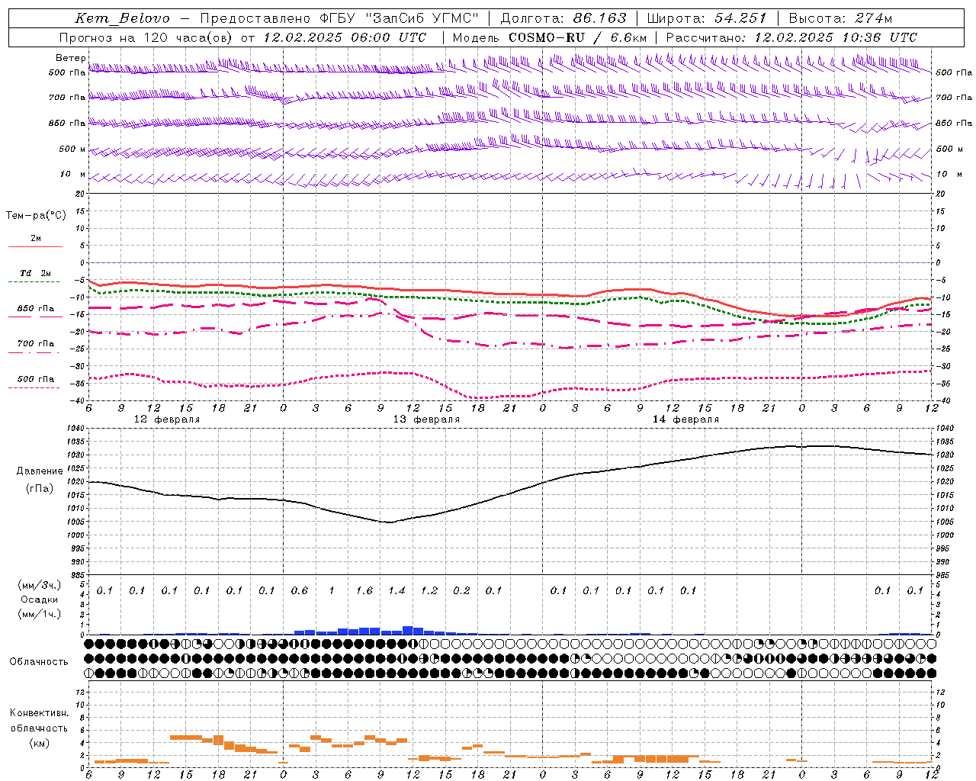Select the "Td 2м" dew point legend entry

35,273
